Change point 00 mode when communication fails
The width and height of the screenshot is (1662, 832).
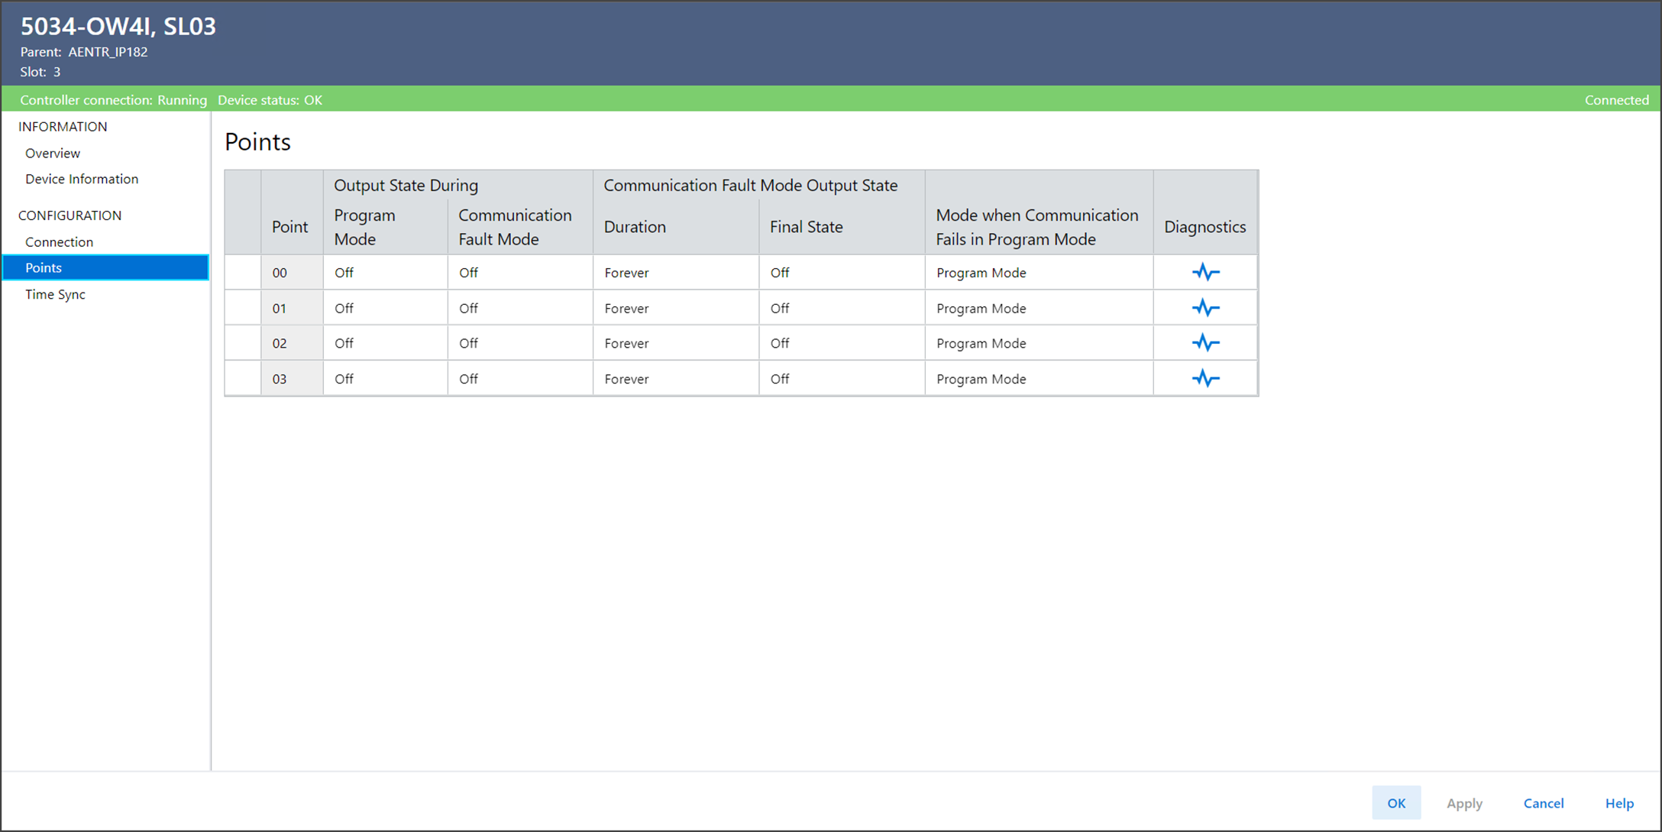(x=1038, y=273)
